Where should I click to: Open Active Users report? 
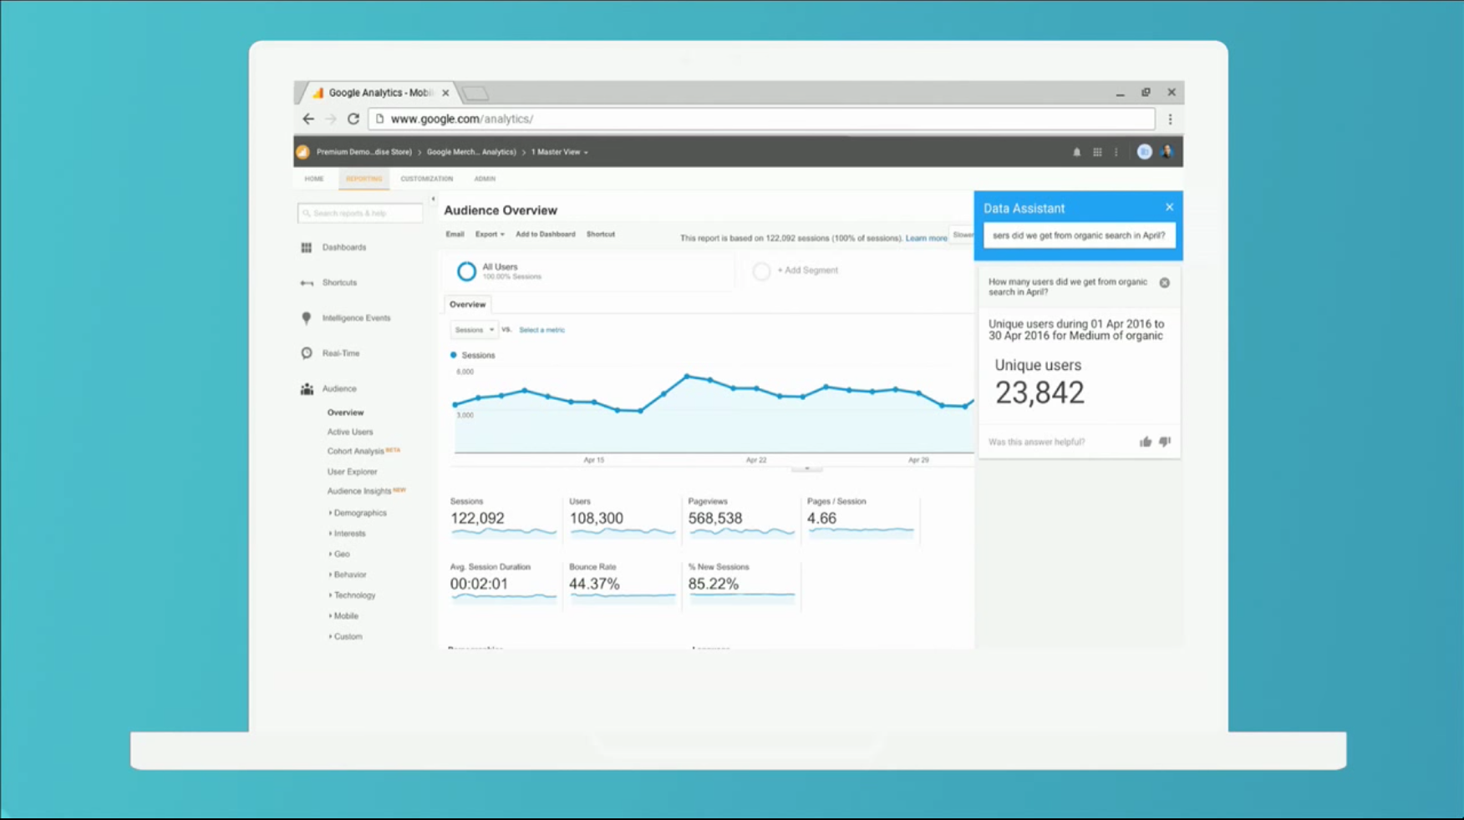click(350, 433)
